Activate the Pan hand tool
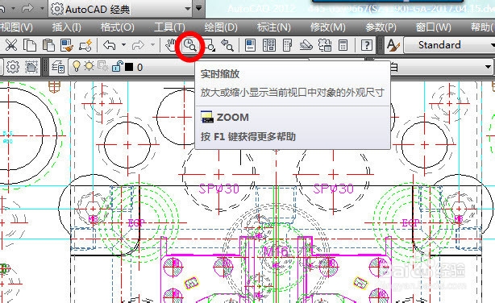The image size is (495, 303). (171, 45)
